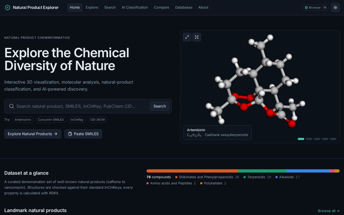Screen dimensions: 344x215
Task: Try the Artemisinin example chip
Action: [23, 120]
